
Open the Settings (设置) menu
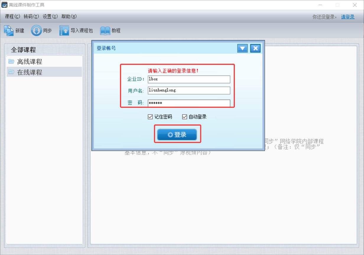50,17
